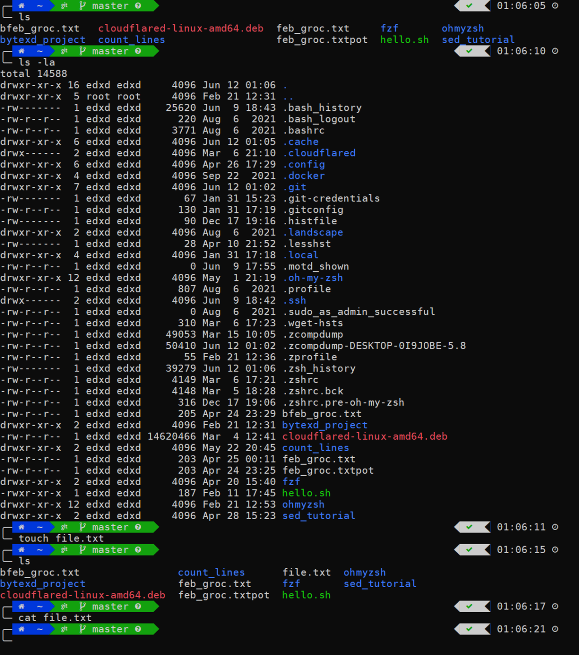The width and height of the screenshot is (579, 655).
Task: Click the green checkmark next to 01:06:10
Action: tap(470, 51)
